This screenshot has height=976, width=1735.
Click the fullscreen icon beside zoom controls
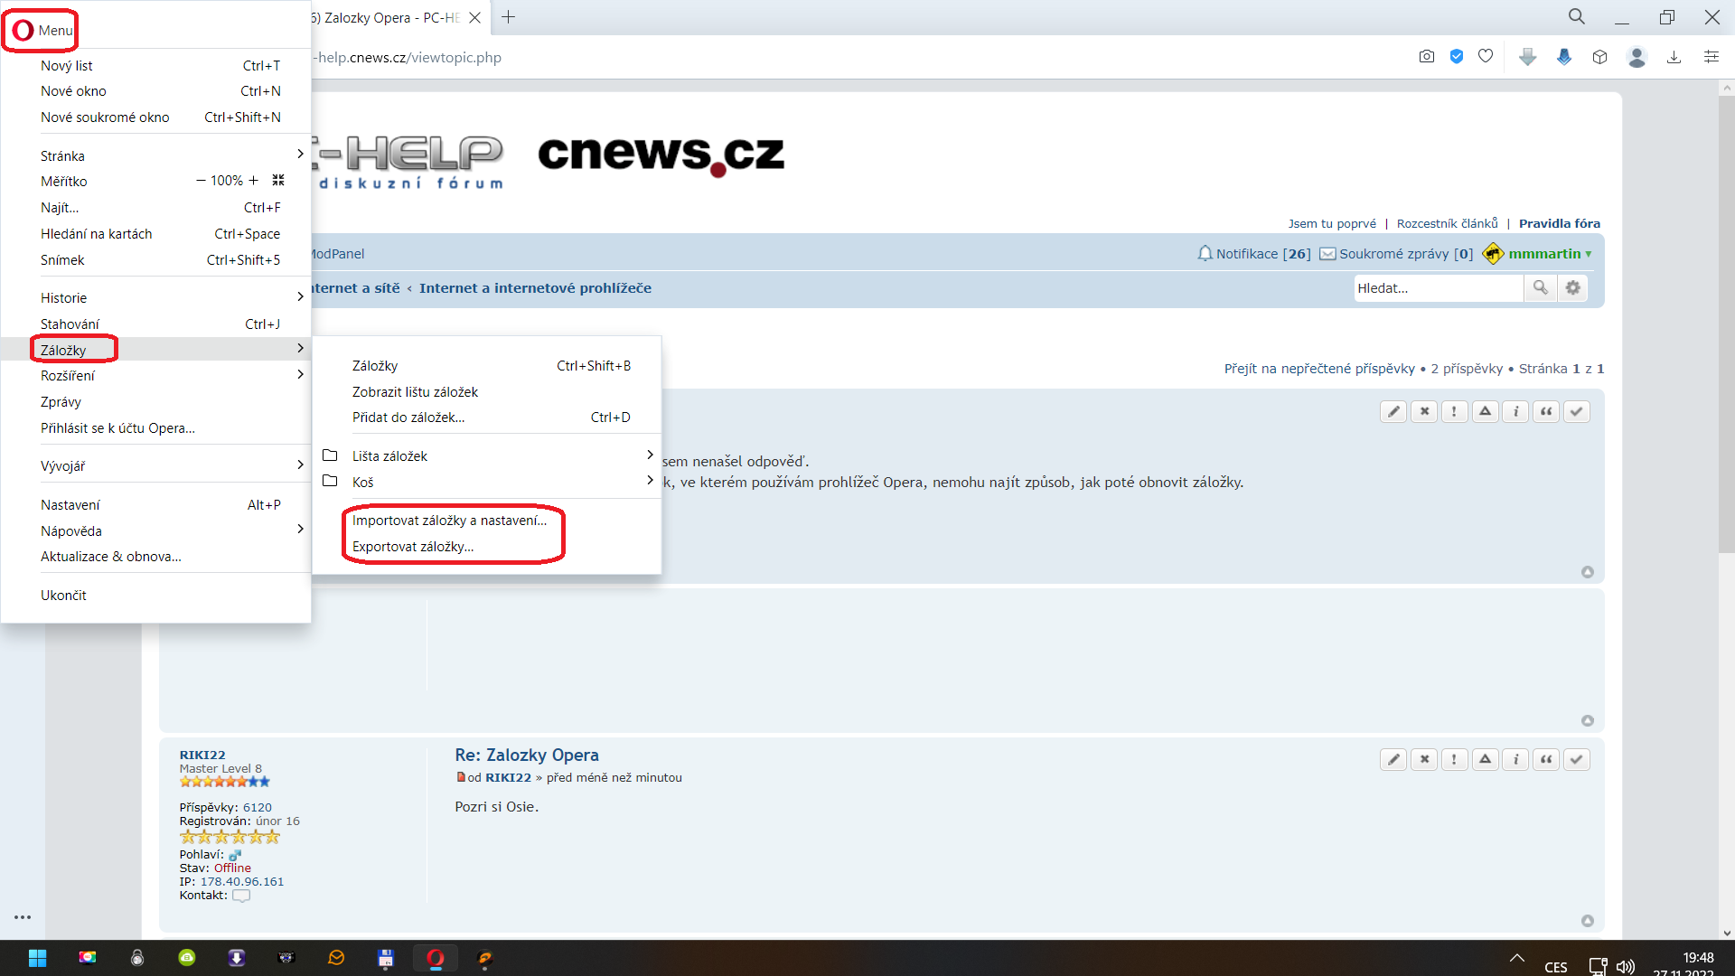pyautogui.click(x=278, y=181)
